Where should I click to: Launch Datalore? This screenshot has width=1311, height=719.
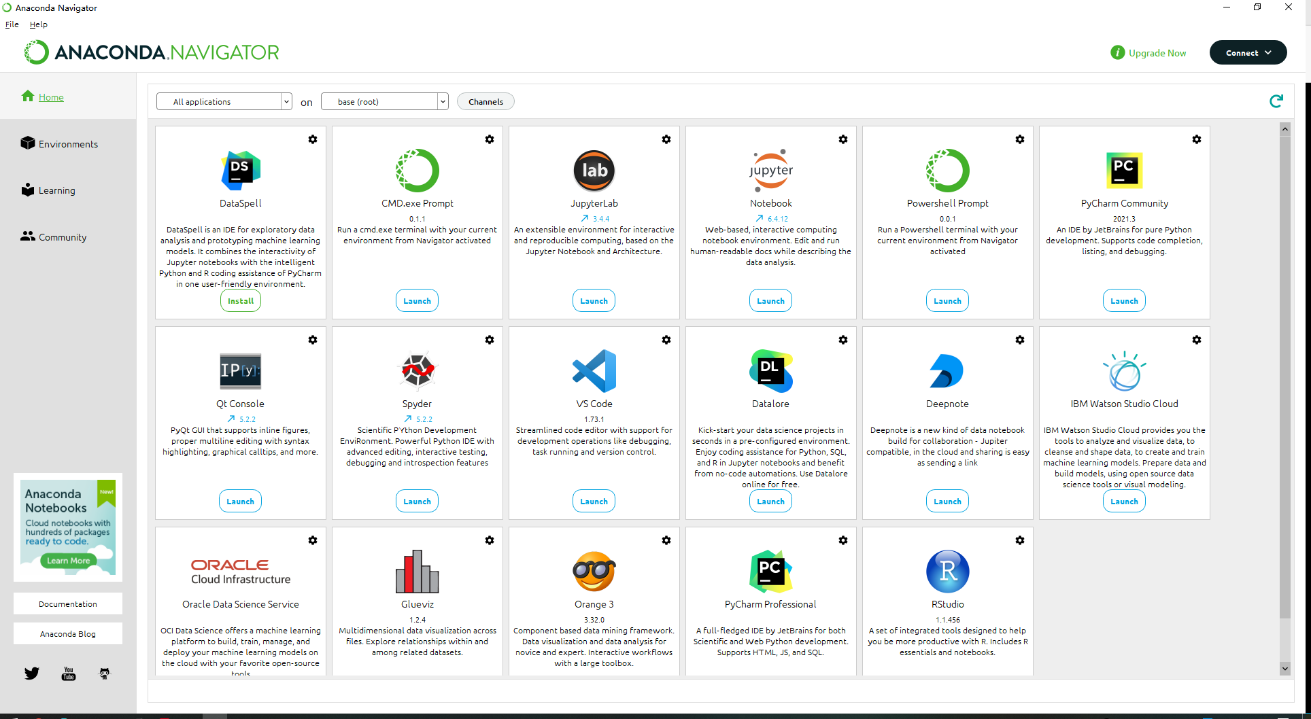point(771,501)
